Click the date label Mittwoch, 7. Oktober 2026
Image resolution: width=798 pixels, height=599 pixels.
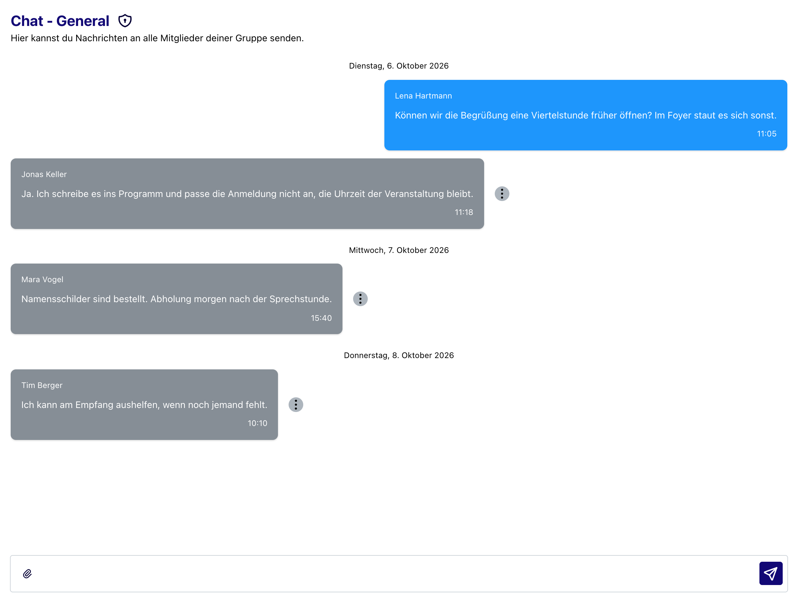399,250
